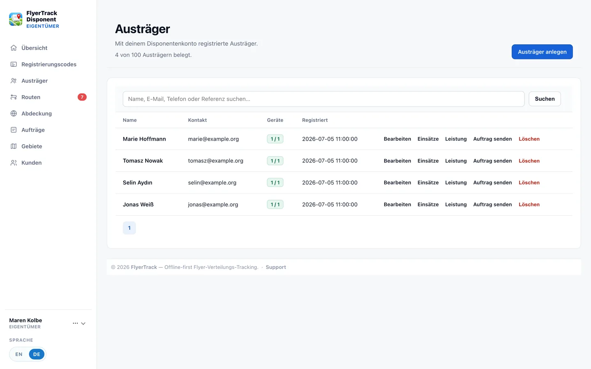Click email marie@example.org

tap(213, 139)
